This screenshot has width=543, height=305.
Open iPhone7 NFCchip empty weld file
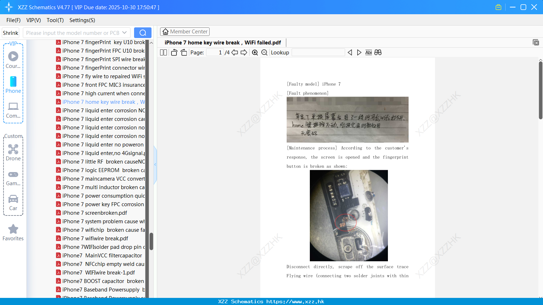pos(100,264)
